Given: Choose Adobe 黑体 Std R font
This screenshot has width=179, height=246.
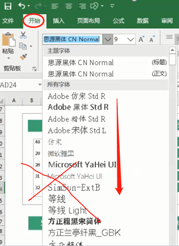Looking at the screenshot, I should [x=106, y=107].
